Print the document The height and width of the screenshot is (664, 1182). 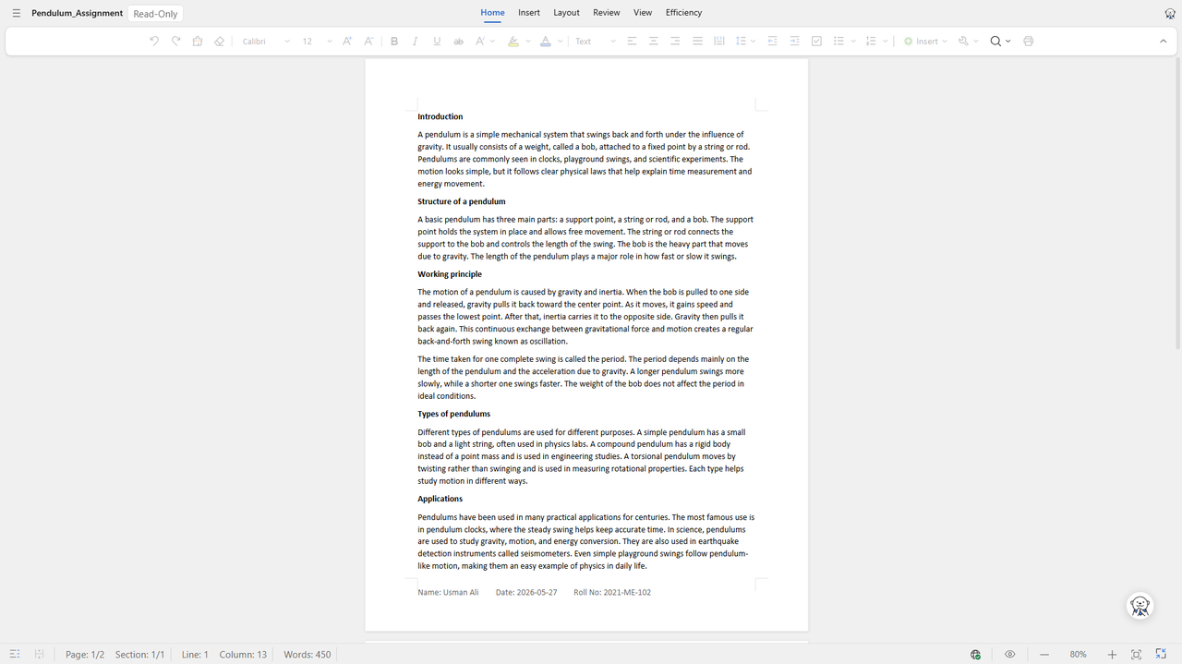(x=1029, y=42)
